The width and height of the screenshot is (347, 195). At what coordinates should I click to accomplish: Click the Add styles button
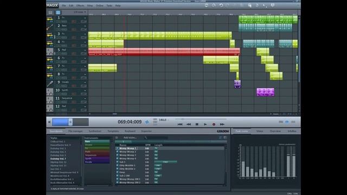tap(130, 138)
